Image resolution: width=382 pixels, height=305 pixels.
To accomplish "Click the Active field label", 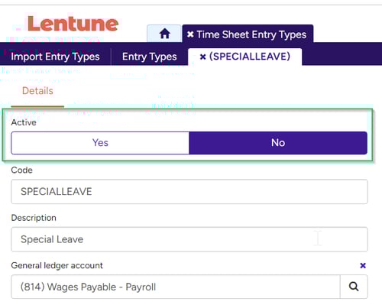I will point(24,122).
